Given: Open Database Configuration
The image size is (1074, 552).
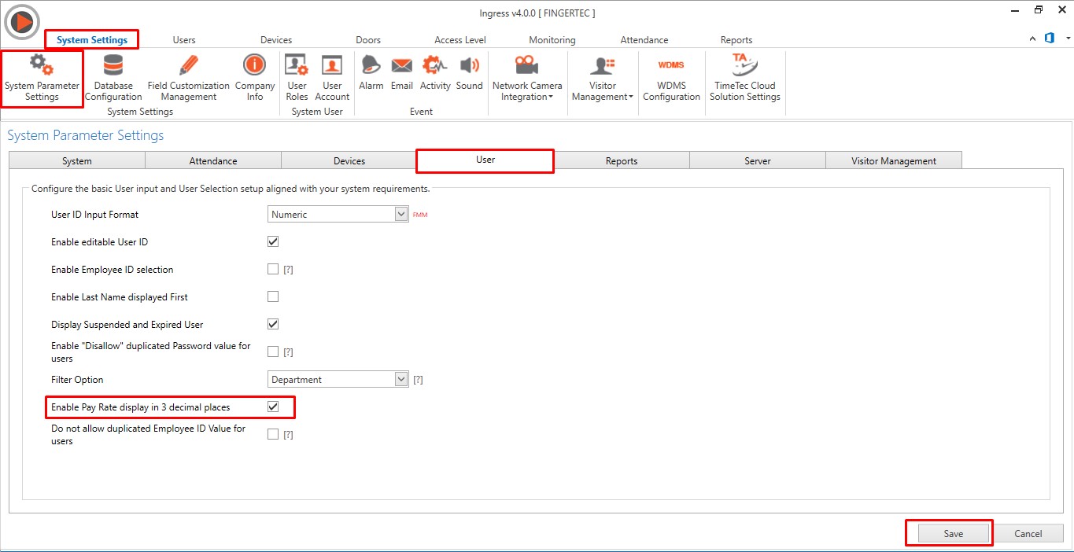Looking at the screenshot, I should (x=113, y=78).
